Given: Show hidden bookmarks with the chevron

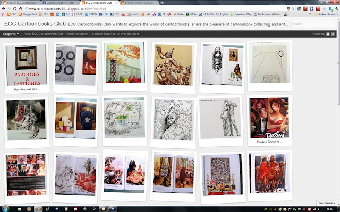Looking at the screenshot, I should [x=310, y=14].
